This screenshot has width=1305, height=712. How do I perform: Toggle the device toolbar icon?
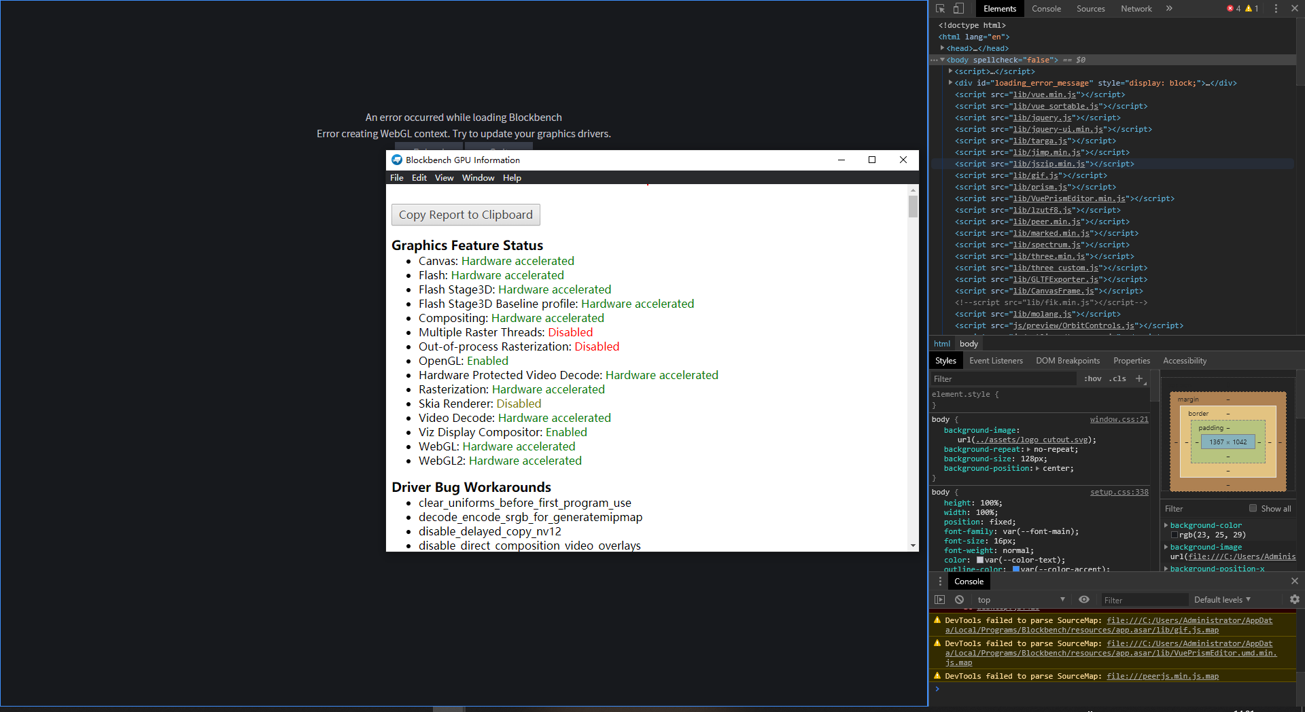[958, 8]
